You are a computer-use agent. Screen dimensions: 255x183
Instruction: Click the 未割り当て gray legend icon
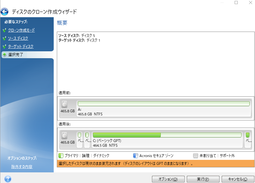click(196, 155)
